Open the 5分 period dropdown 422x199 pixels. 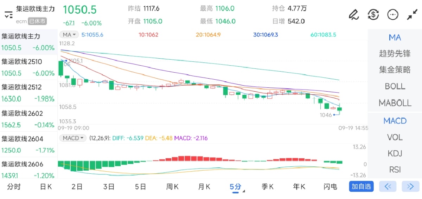[x=236, y=187]
